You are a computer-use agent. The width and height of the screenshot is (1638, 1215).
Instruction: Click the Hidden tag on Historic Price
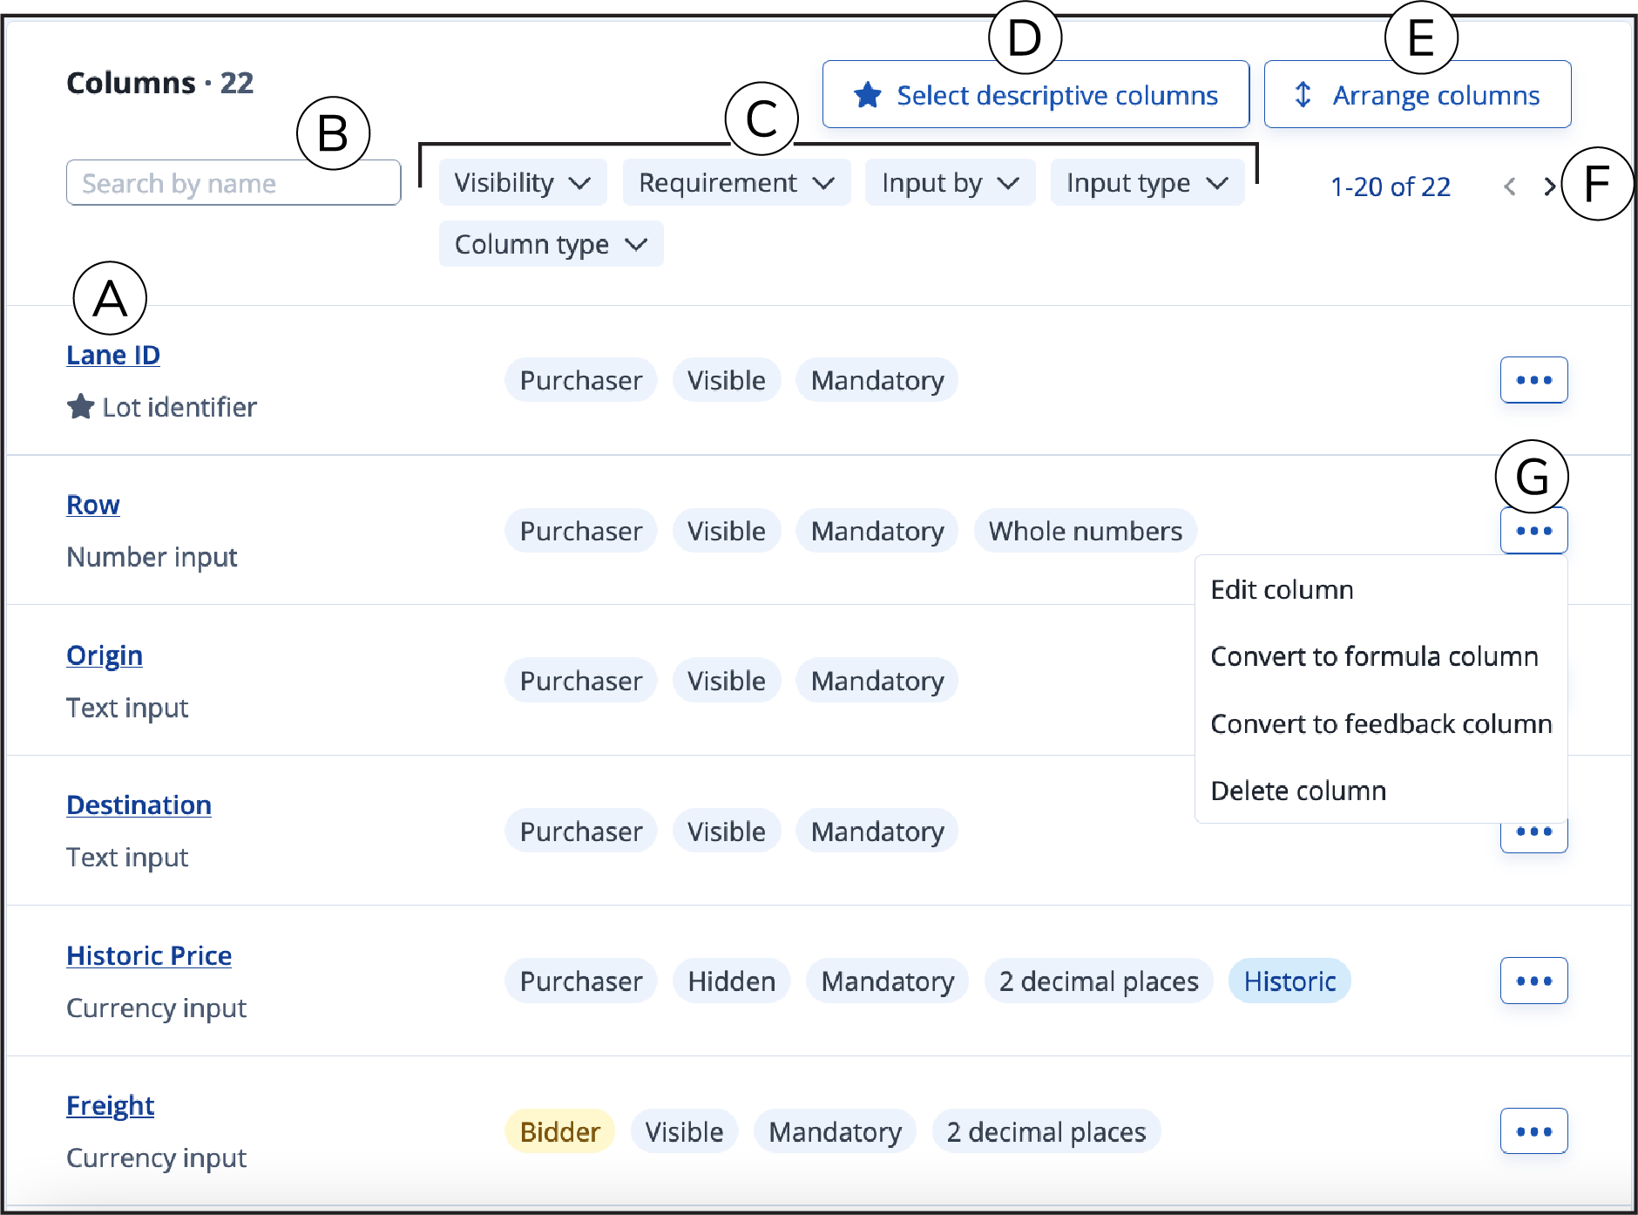732,981
